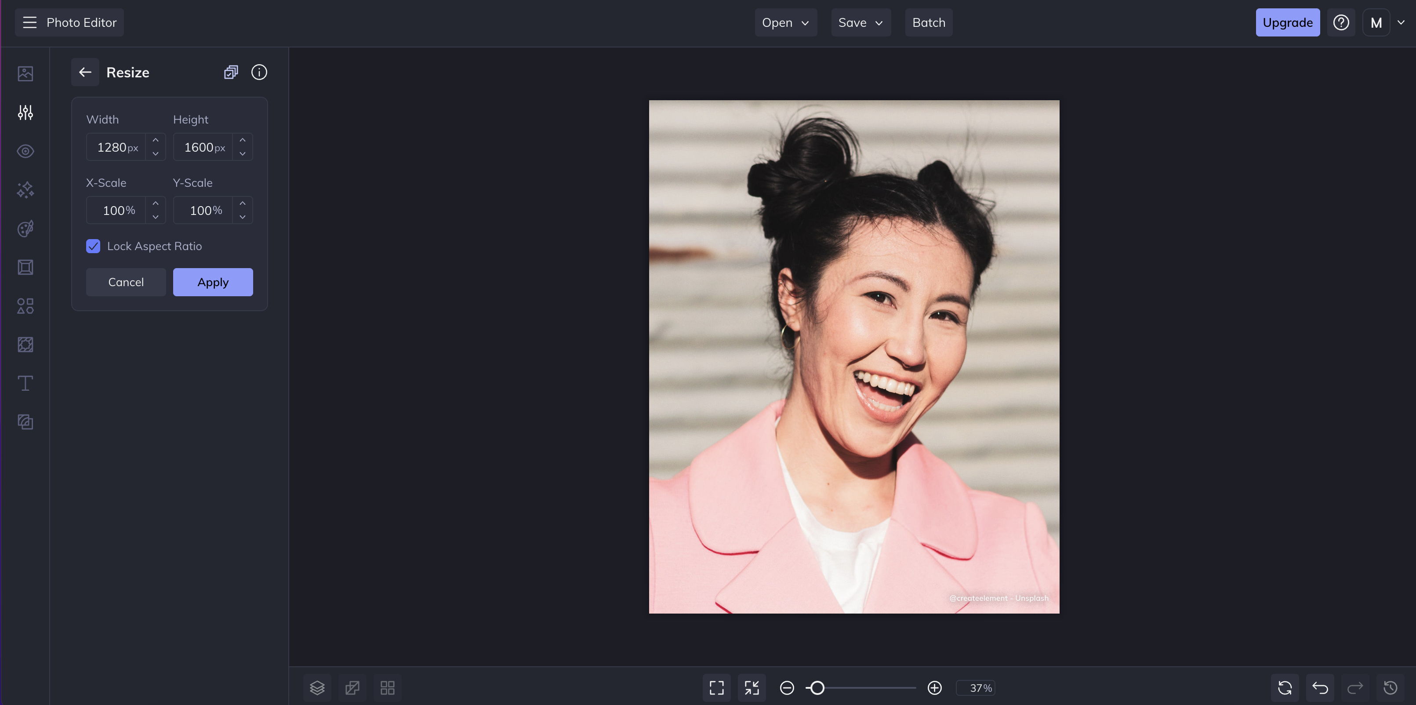Viewport: 1416px width, 705px height.
Task: Select the Text tool in sidebar
Action: (x=25, y=383)
